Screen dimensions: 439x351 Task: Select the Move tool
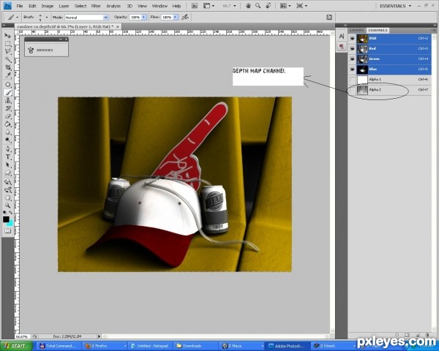[x=8, y=36]
